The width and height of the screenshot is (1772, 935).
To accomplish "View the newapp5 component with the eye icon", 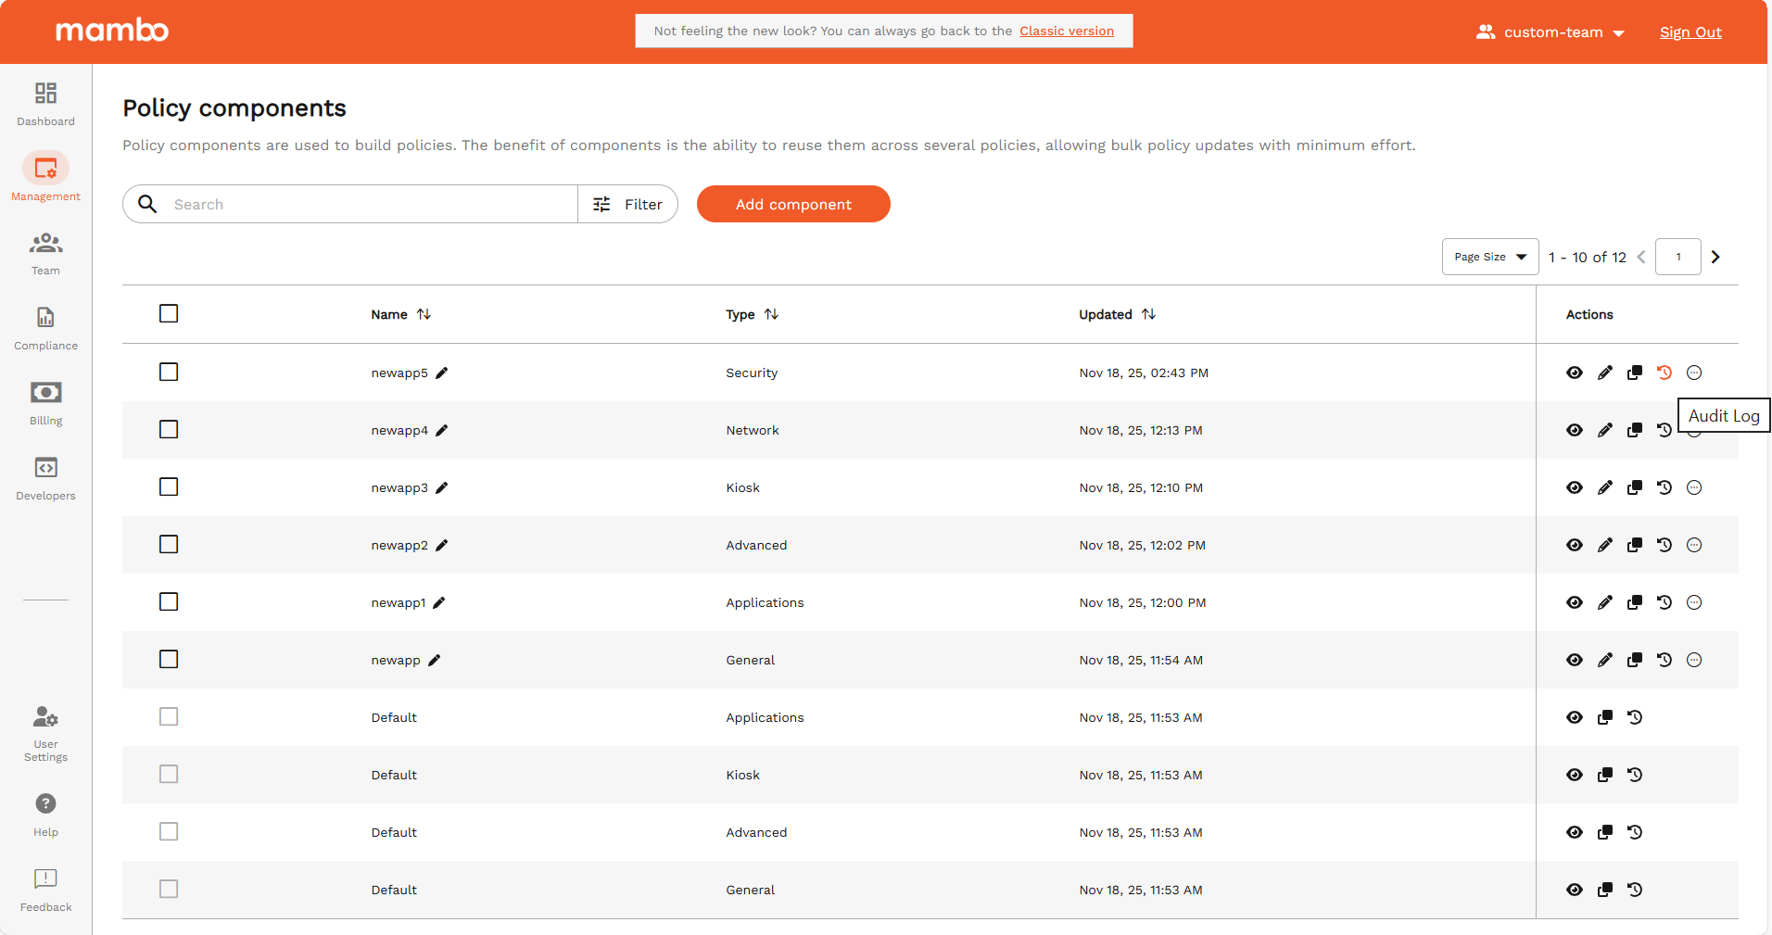I will (x=1575, y=373).
